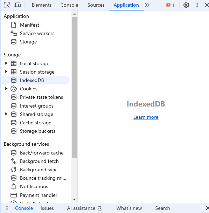The image size is (209, 213).
Task: Switch to the Console tab in top bar
Action: pos(69,5)
